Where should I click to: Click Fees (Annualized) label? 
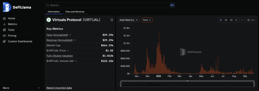coord(57,35)
